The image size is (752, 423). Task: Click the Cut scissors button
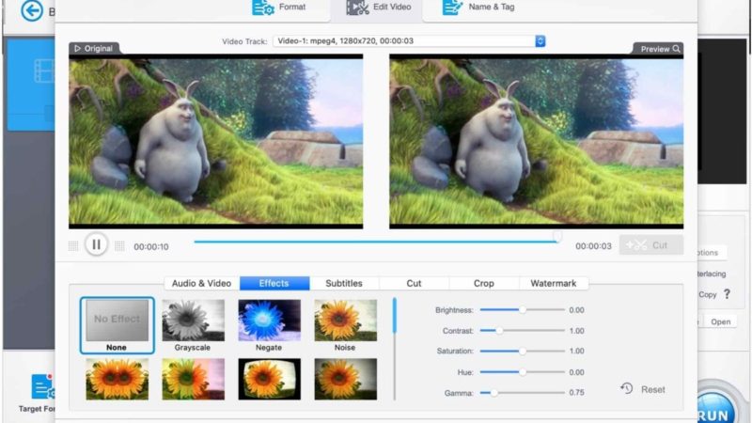650,245
